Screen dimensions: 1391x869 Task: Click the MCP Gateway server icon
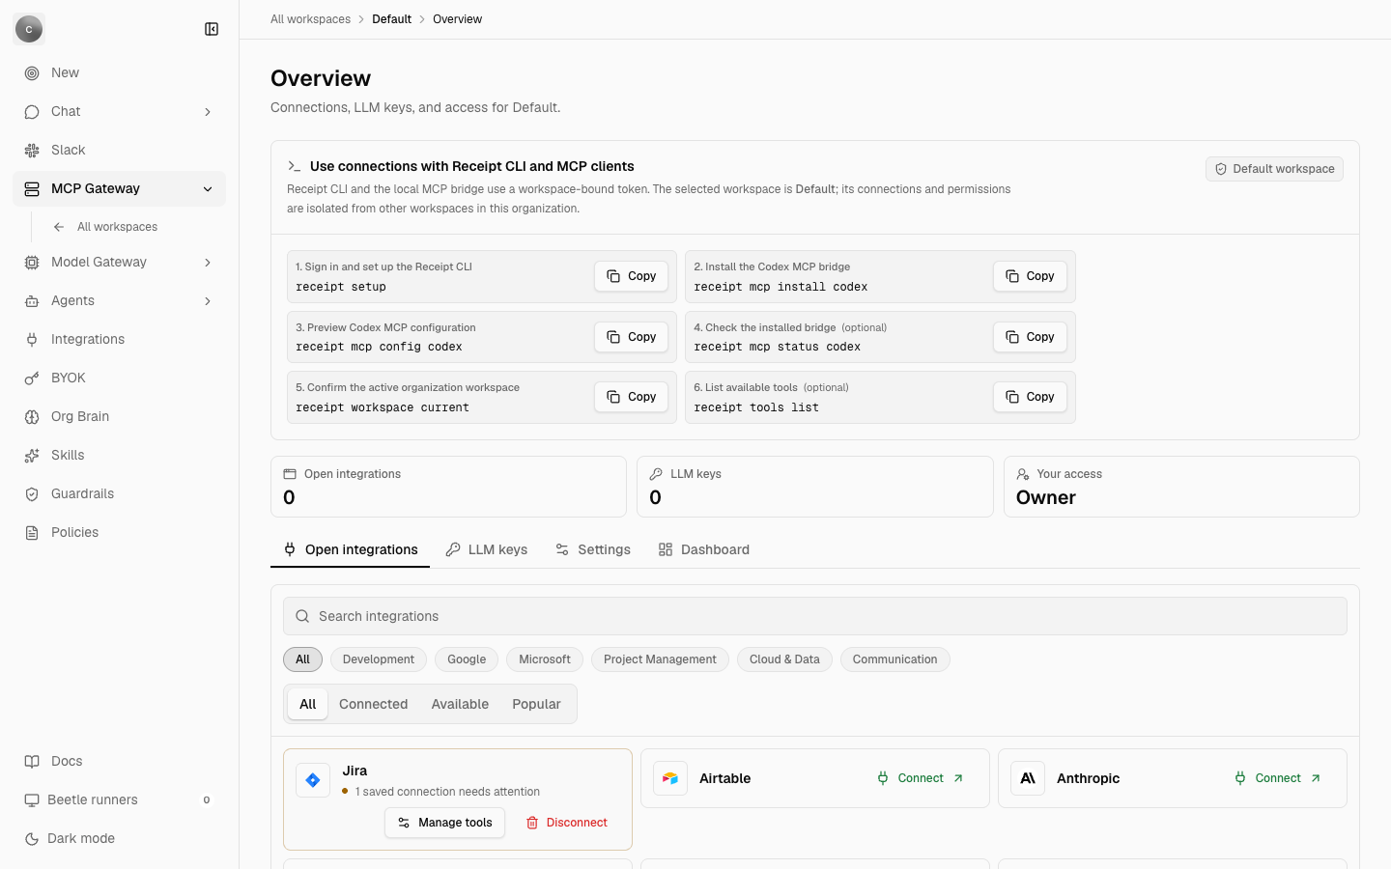32,188
